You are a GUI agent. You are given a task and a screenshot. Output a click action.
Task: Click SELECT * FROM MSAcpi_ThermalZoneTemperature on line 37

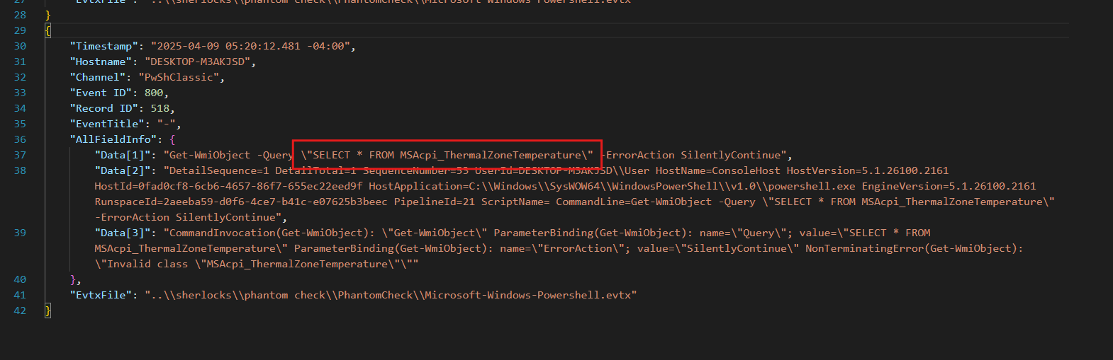(x=447, y=155)
